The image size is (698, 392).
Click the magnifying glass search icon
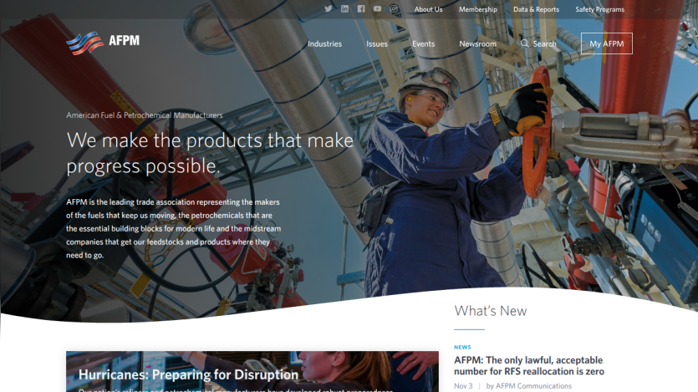tap(525, 43)
